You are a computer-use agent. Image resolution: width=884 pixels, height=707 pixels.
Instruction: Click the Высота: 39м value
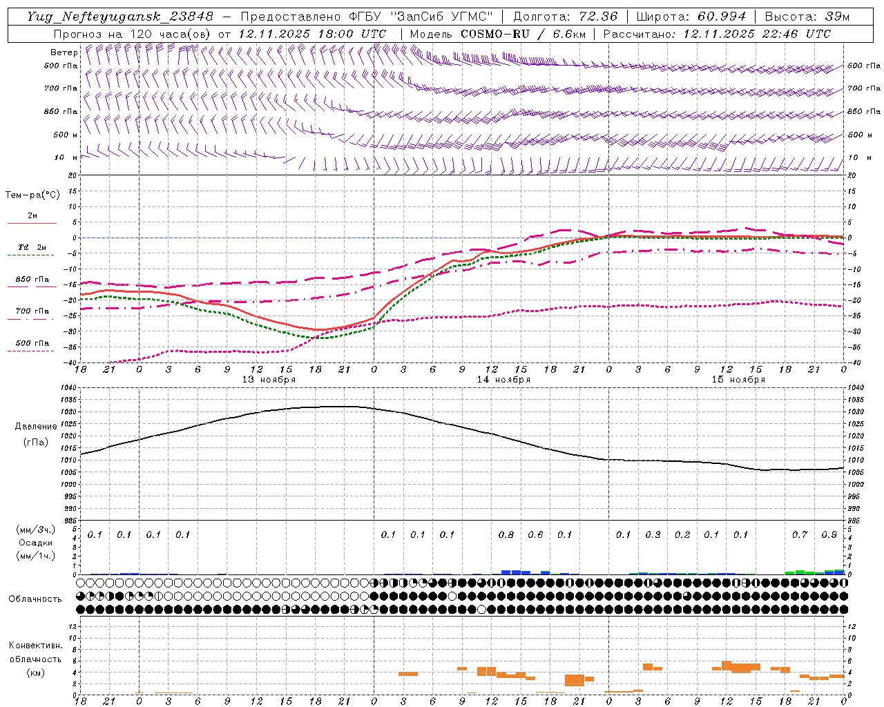(x=807, y=17)
